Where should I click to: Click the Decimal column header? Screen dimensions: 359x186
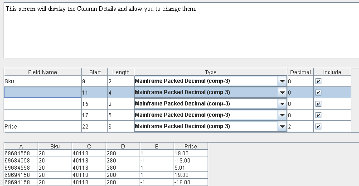click(300, 72)
